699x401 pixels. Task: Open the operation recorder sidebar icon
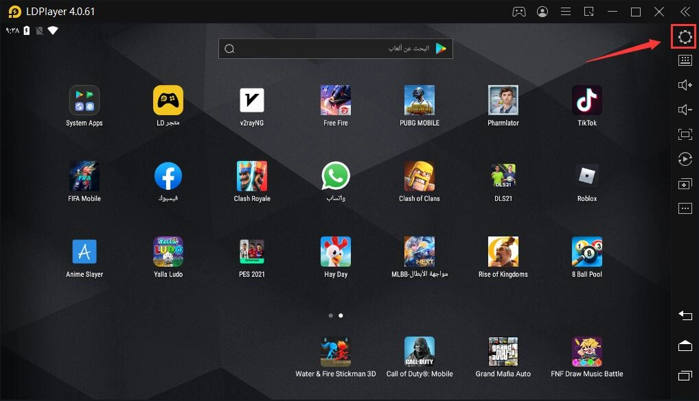[x=685, y=159]
